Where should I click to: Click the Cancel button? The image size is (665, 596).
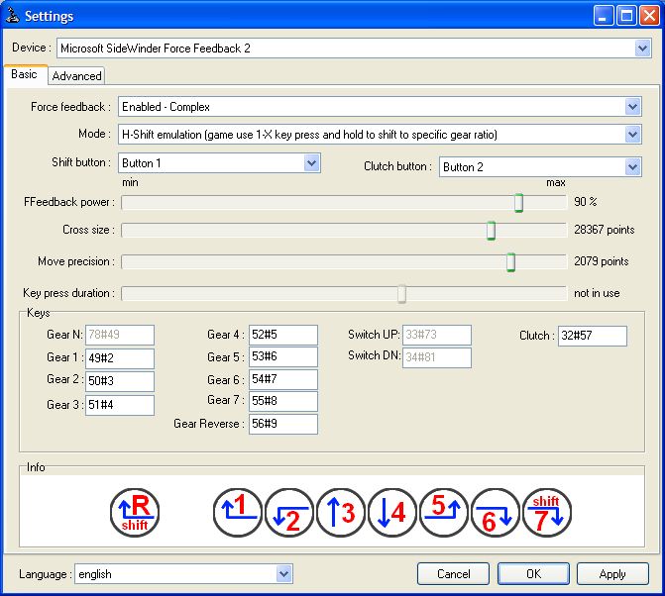tap(454, 573)
